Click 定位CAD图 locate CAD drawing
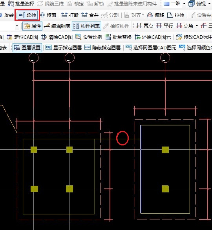This screenshot has width=212, height=230. click(x=22, y=37)
